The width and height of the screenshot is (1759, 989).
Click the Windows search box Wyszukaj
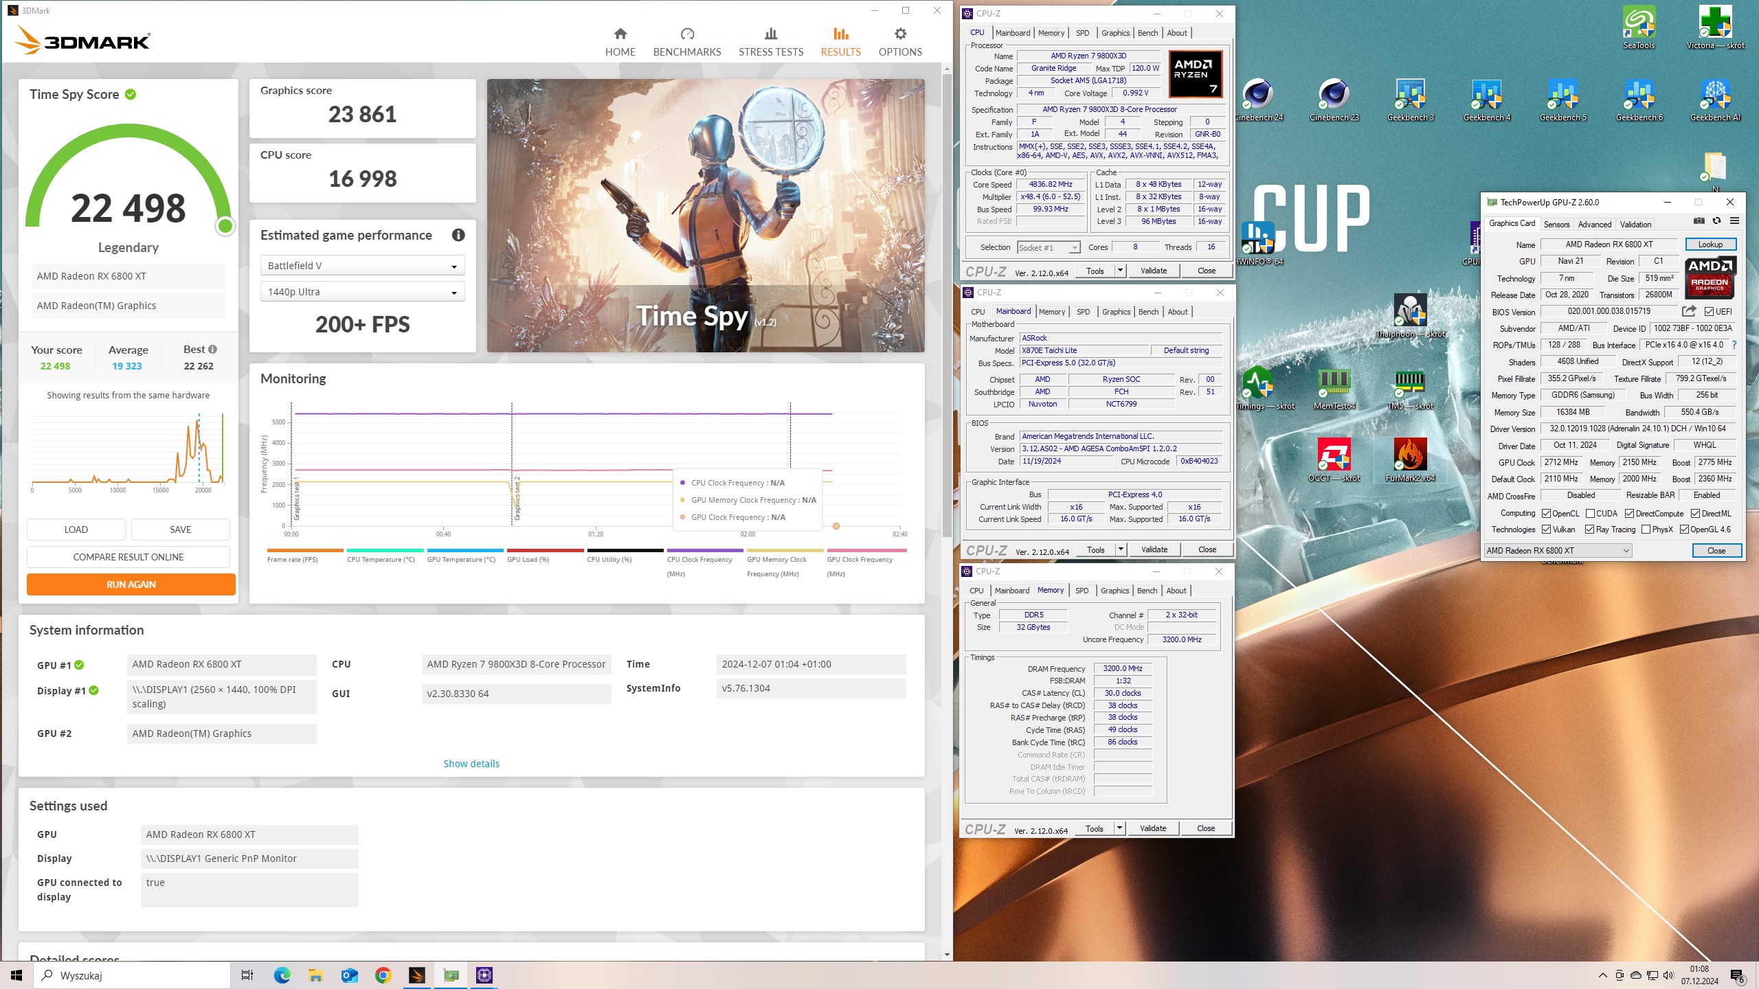pyautogui.click(x=132, y=975)
